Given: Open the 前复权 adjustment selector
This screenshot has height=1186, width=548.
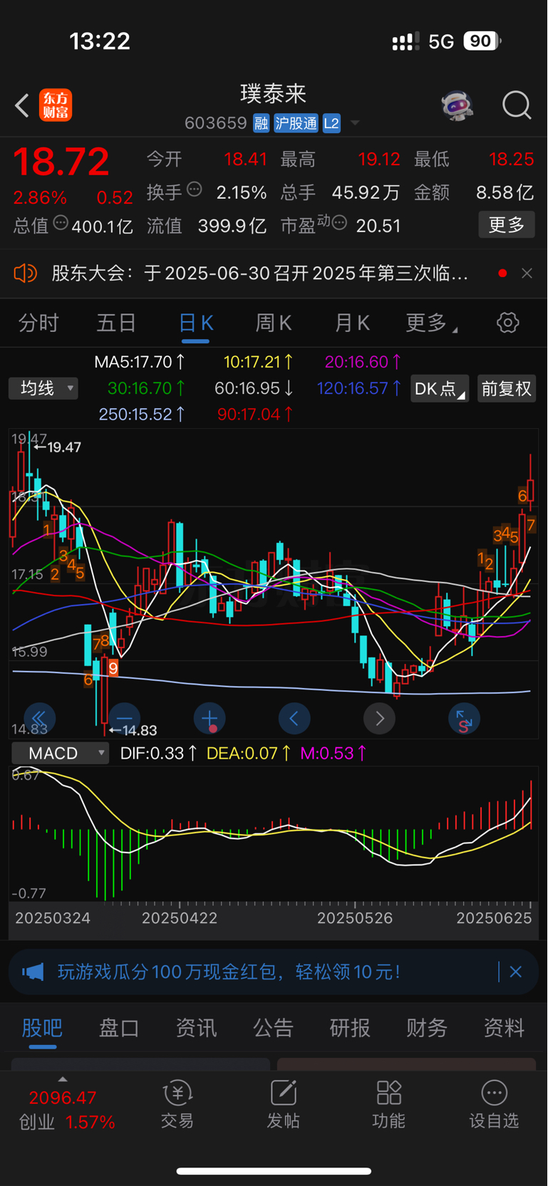Looking at the screenshot, I should click(506, 388).
